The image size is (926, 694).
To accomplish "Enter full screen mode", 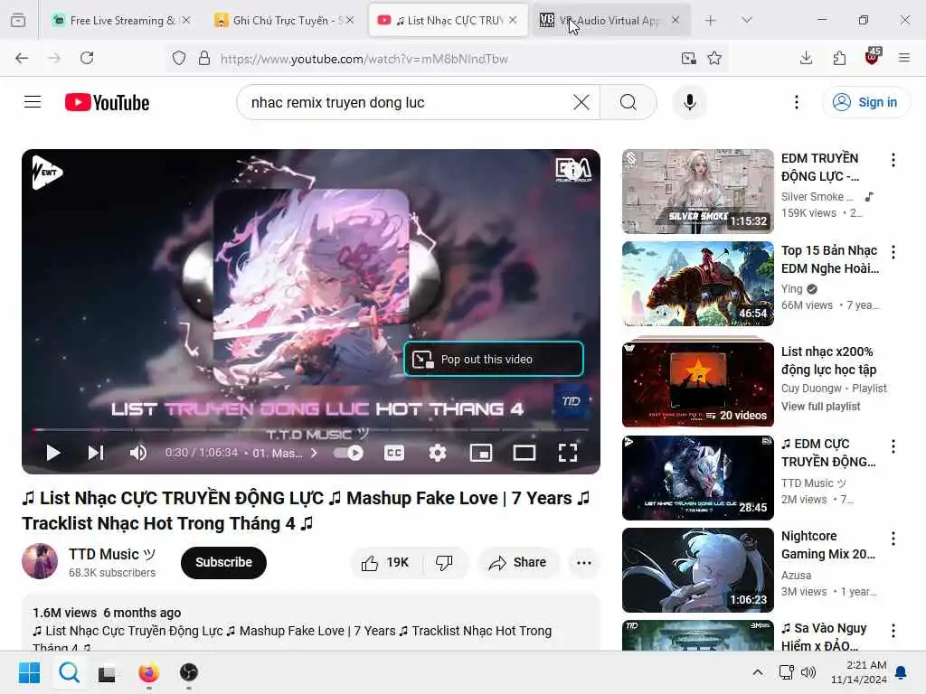I will click(568, 453).
